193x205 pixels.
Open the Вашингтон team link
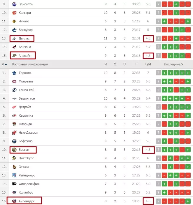[x=27, y=98]
